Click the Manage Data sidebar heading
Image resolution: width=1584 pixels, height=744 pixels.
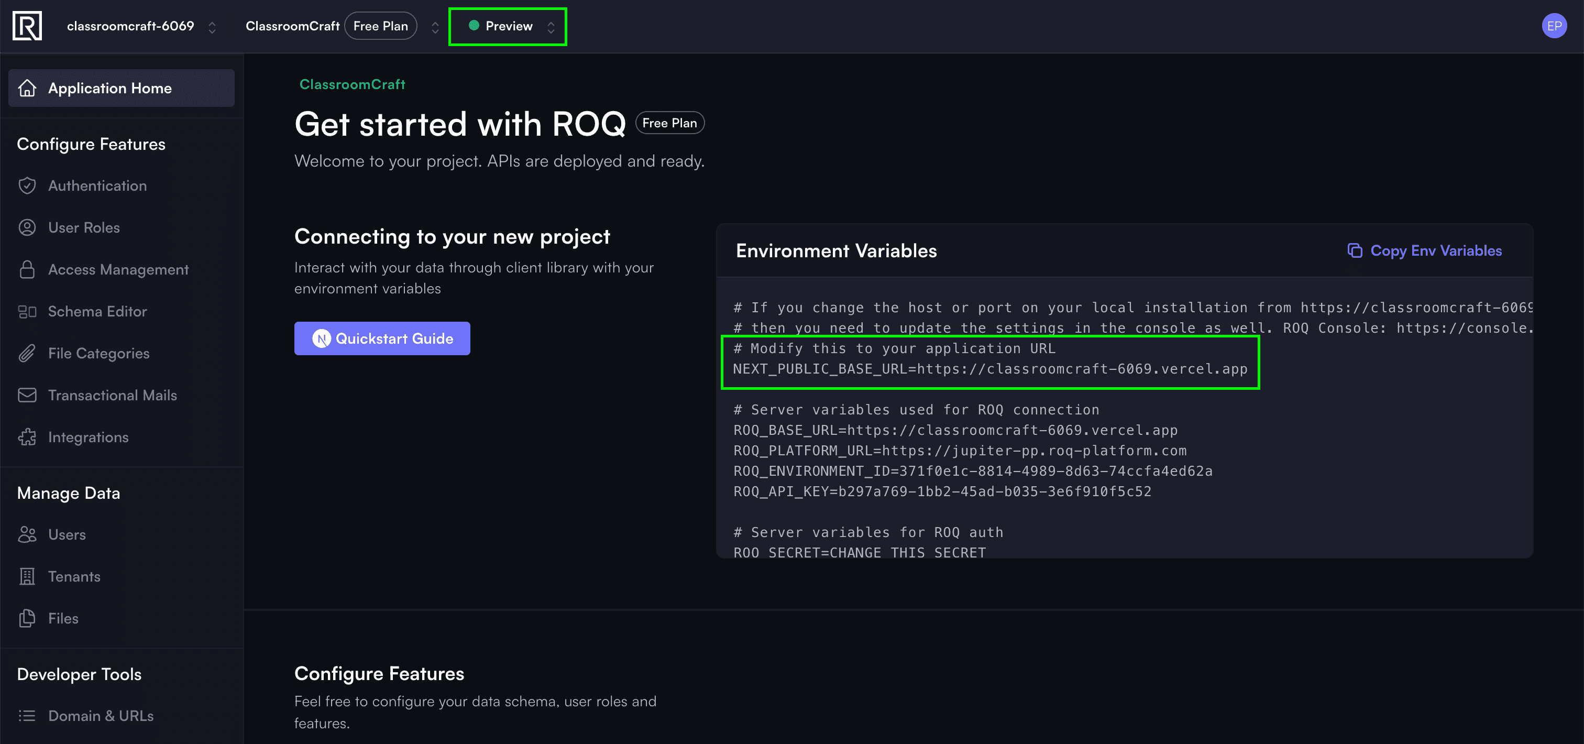(68, 493)
